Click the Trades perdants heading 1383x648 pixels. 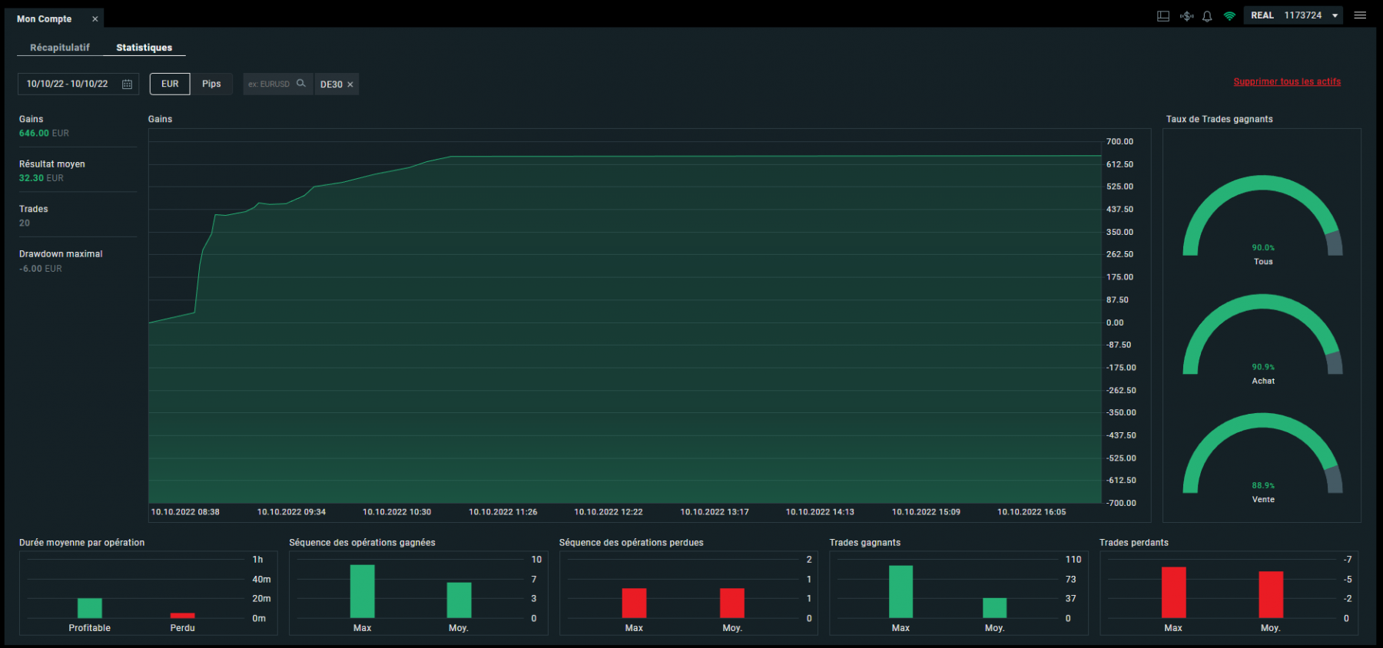tap(1133, 543)
